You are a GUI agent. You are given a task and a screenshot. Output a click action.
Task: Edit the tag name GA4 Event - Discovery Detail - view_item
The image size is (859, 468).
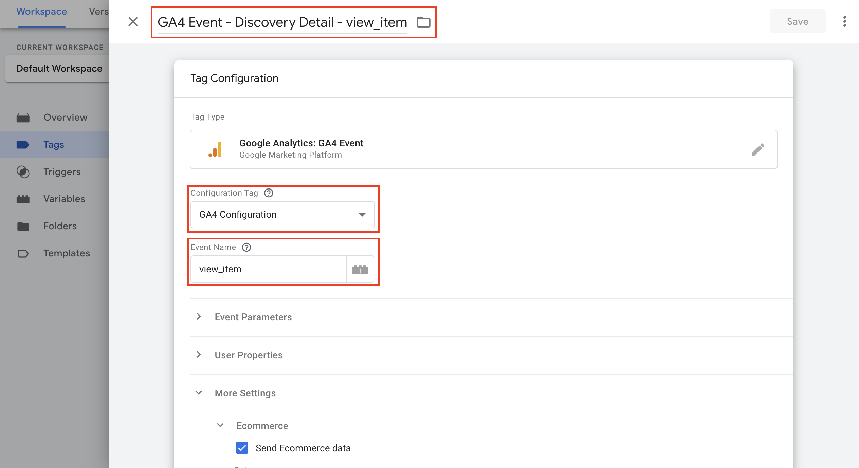[282, 22]
